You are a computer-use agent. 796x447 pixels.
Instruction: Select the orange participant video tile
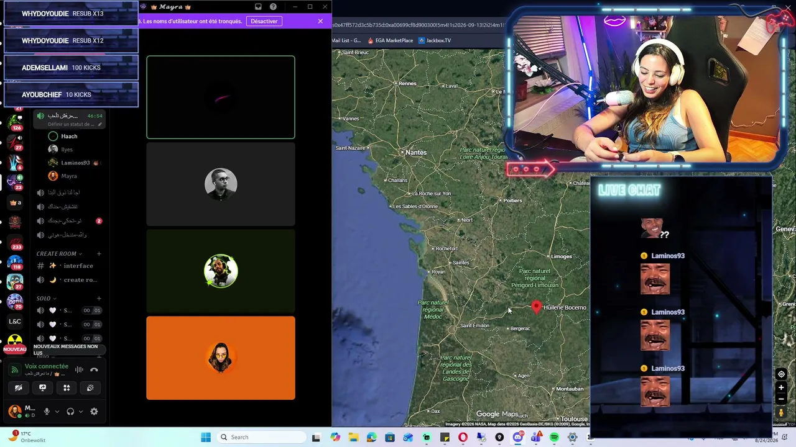(221, 358)
